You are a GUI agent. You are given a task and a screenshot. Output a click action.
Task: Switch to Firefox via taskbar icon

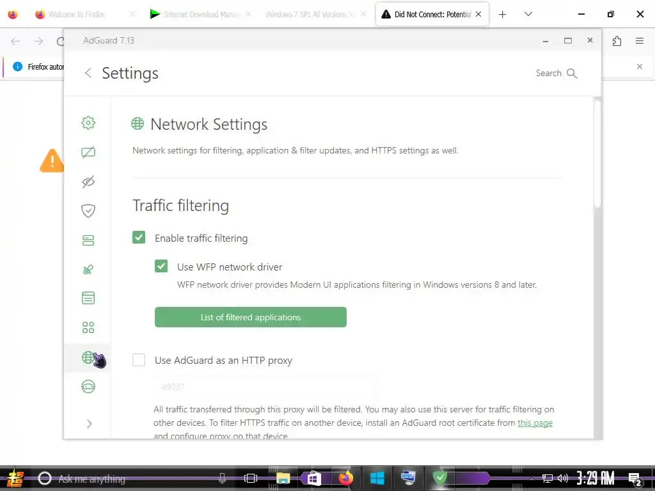point(345,478)
